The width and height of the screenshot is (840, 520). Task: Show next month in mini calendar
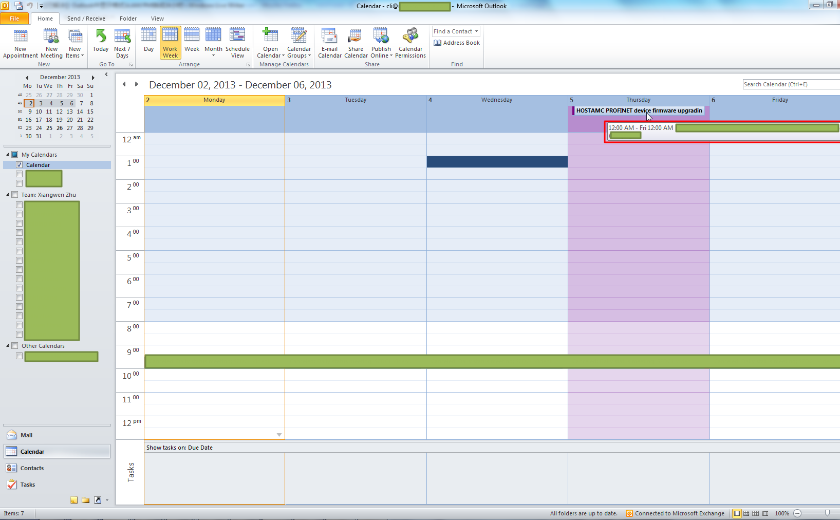pyautogui.click(x=93, y=78)
